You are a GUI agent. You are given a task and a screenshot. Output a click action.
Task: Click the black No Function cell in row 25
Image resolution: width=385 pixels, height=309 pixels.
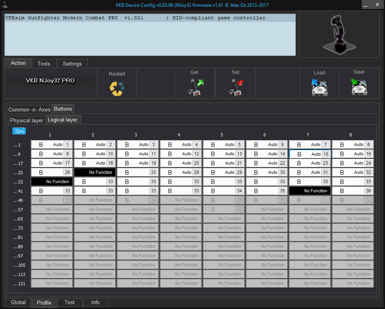pyautogui.click(x=95, y=172)
